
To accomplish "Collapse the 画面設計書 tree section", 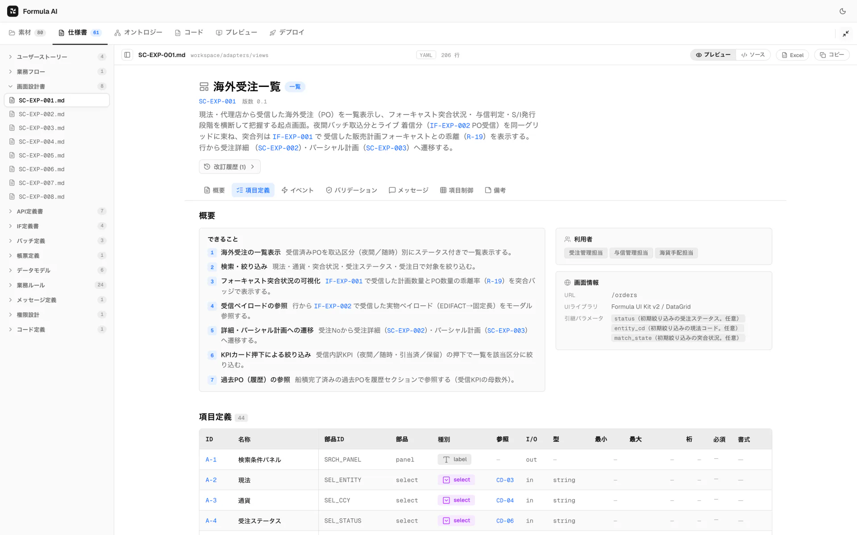I will 57,86.
